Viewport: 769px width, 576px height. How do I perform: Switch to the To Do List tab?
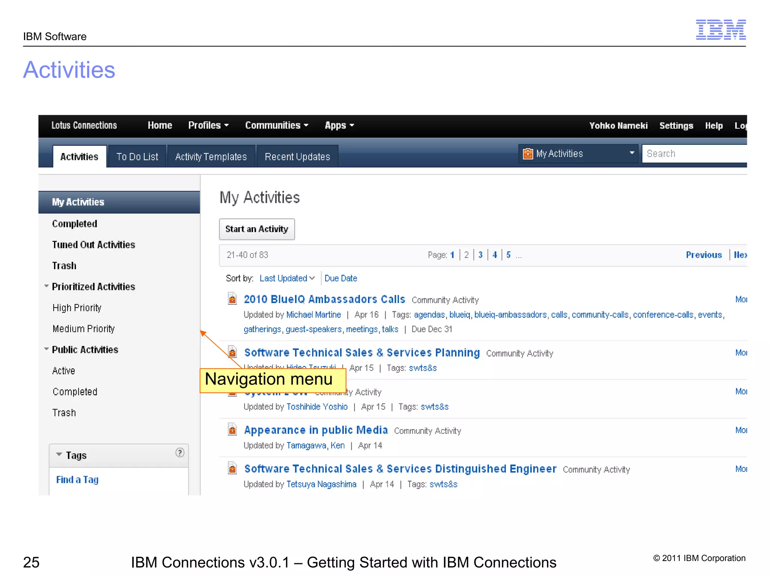point(137,156)
